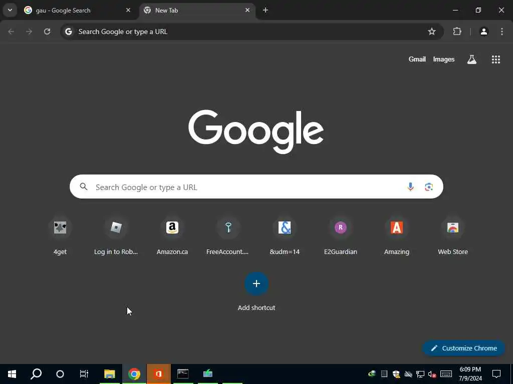Open the Images link
The width and height of the screenshot is (513, 384).
pos(444,59)
